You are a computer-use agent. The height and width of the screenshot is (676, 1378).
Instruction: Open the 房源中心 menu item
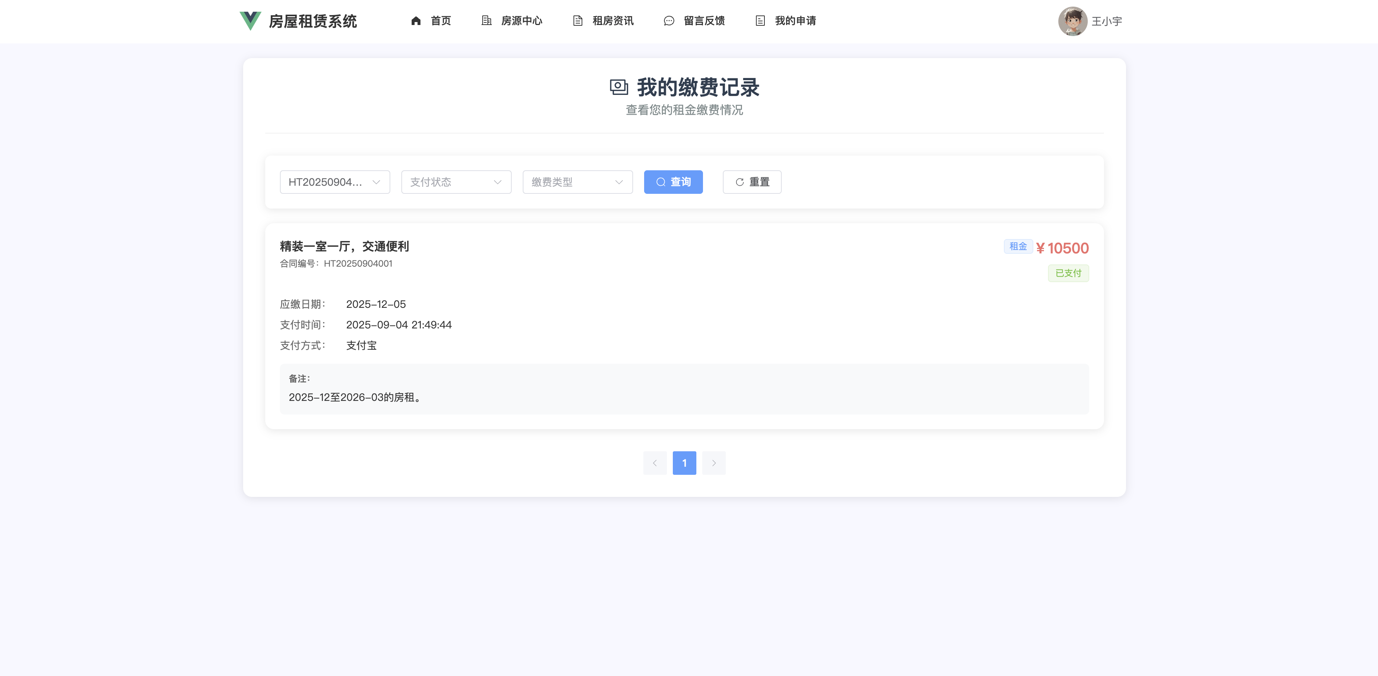[x=522, y=21]
